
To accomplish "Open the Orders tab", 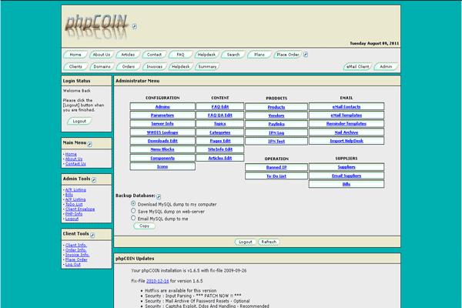I will (128, 67).
